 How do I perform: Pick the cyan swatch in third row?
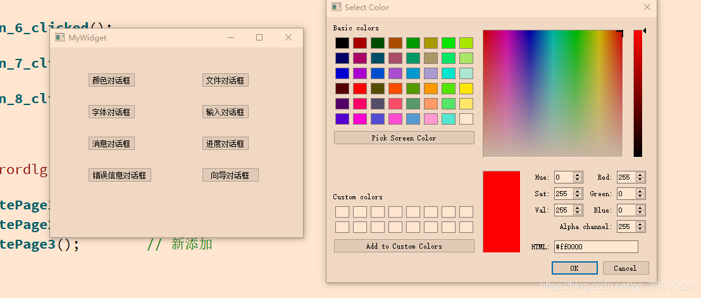pyautogui.click(x=449, y=73)
